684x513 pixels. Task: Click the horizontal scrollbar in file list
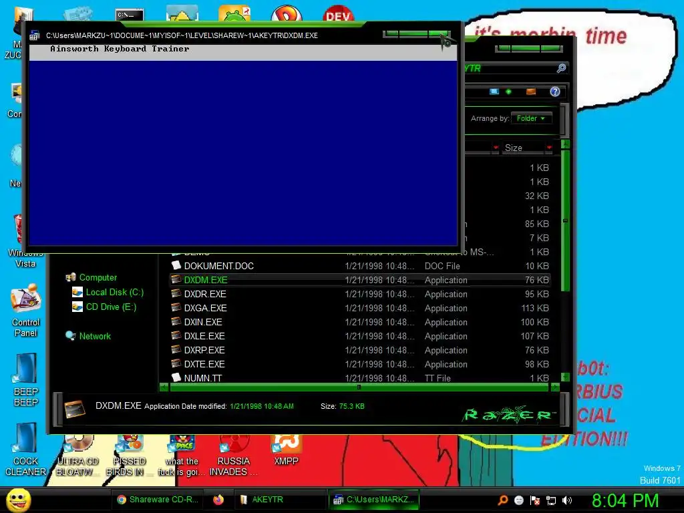coord(359,387)
